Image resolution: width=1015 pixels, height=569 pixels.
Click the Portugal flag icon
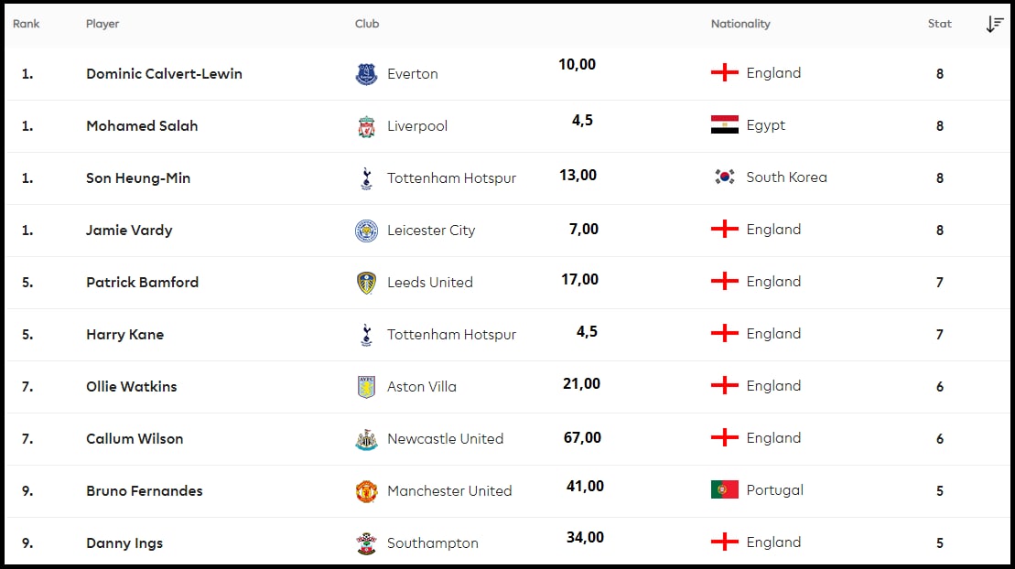pyautogui.click(x=724, y=490)
